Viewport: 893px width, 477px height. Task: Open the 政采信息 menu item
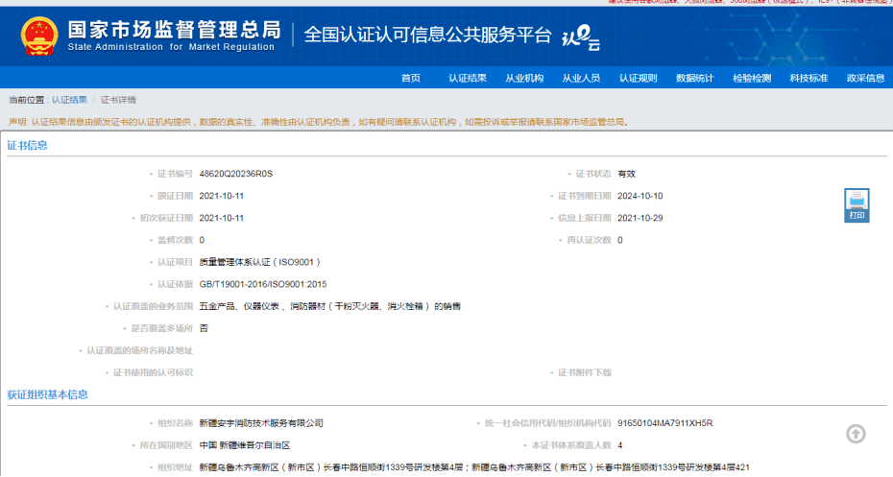click(x=866, y=78)
